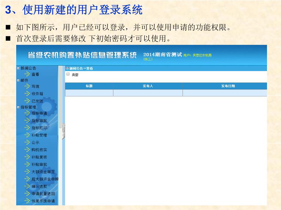Click the 标题 column header
Image resolution: width=281 pixels, height=210 pixels.
pos(89,86)
